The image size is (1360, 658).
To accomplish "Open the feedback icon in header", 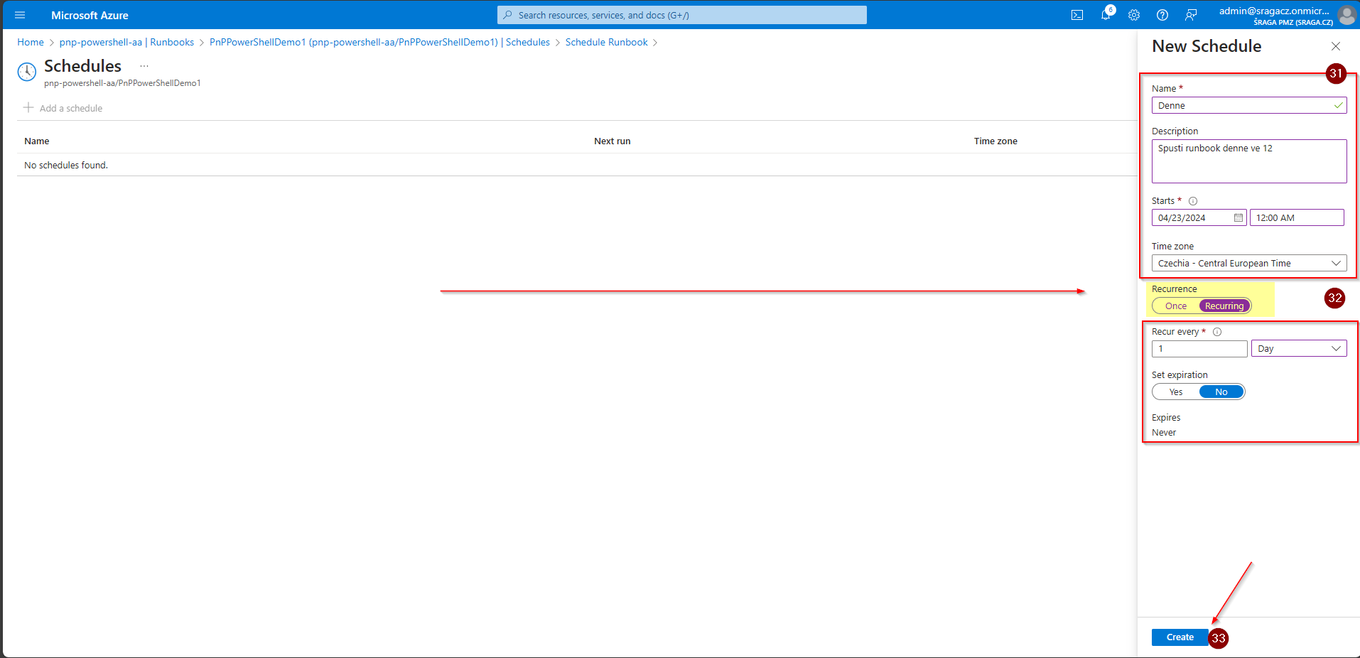I will pos(1191,15).
